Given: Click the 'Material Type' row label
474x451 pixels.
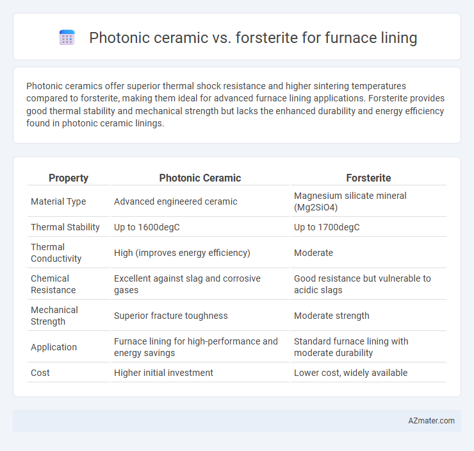Looking at the screenshot, I should point(58,201).
